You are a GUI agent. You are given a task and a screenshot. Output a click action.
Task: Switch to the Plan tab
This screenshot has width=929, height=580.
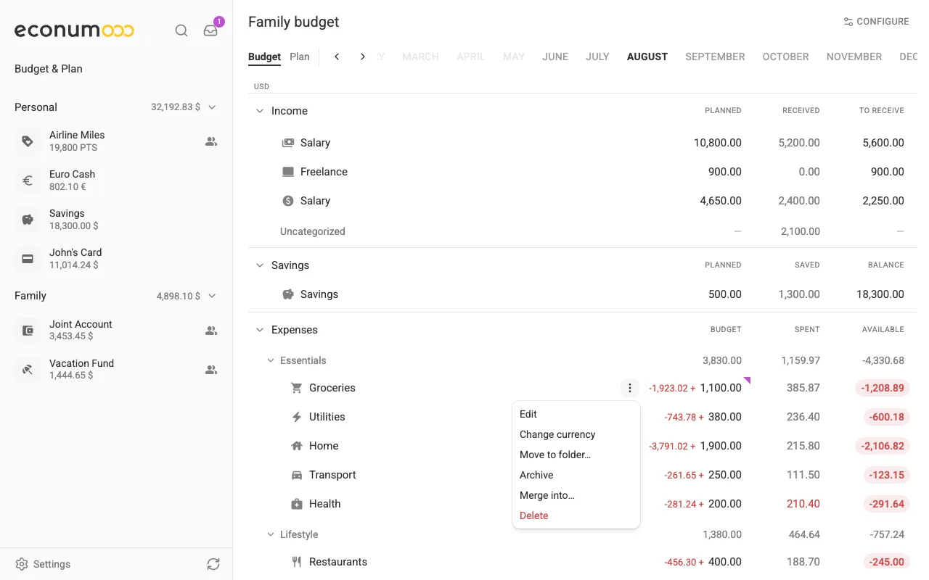[x=300, y=57]
